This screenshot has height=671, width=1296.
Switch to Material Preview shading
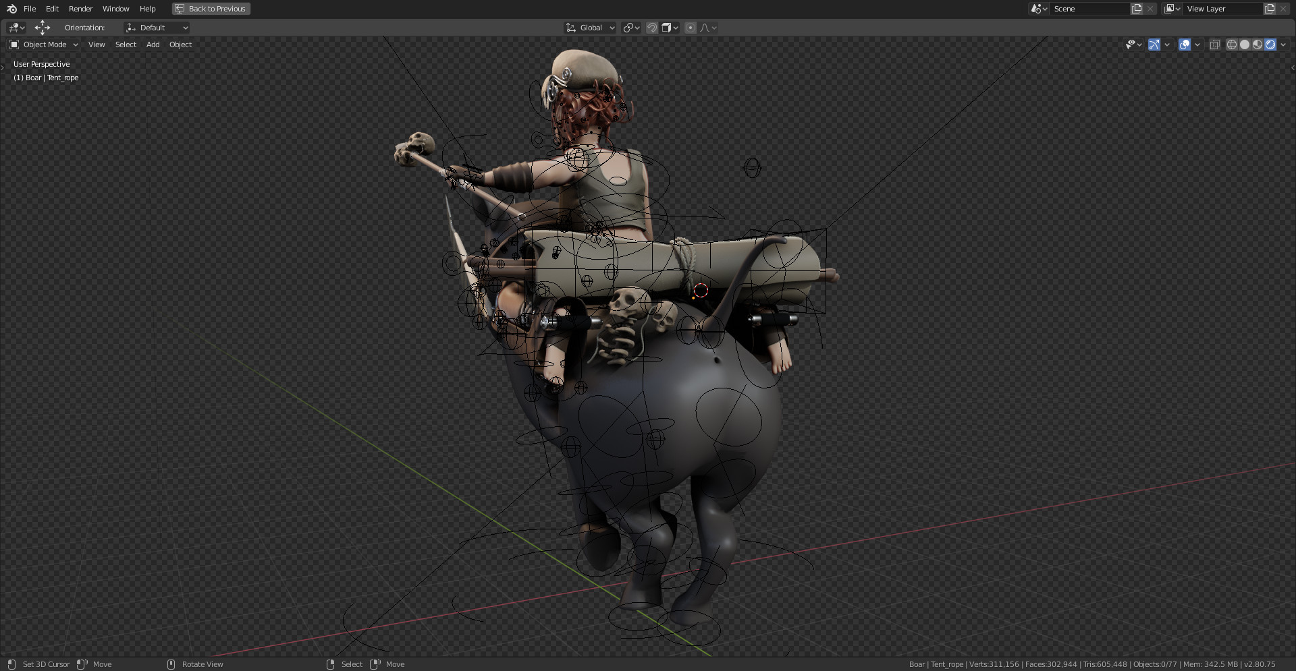[1258, 45]
